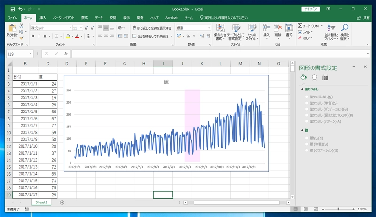Click the red font color swatch
The image size is (376, 217).
tap(77, 36)
